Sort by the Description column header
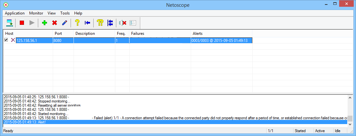Screen dimensions: 356x136 (95, 34)
